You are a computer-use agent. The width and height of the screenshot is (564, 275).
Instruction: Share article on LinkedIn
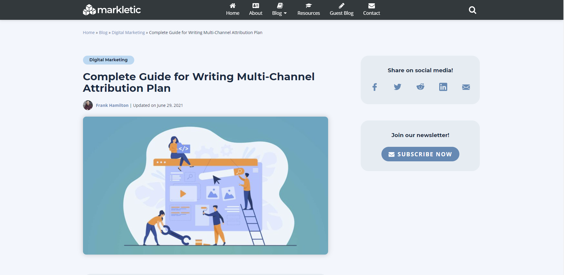[x=443, y=87]
